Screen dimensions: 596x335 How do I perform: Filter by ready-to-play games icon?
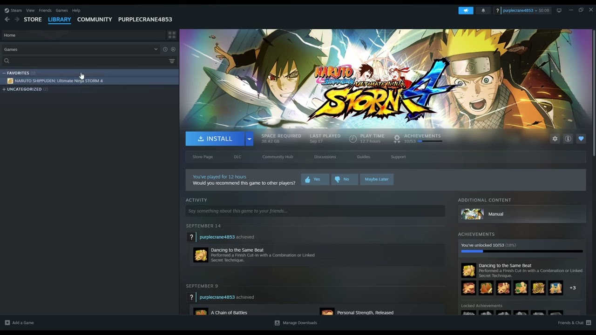tap(173, 49)
